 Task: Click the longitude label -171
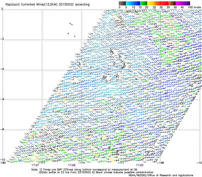click(121, 163)
